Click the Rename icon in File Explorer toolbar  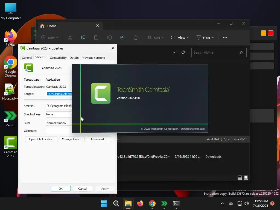pos(109,37)
